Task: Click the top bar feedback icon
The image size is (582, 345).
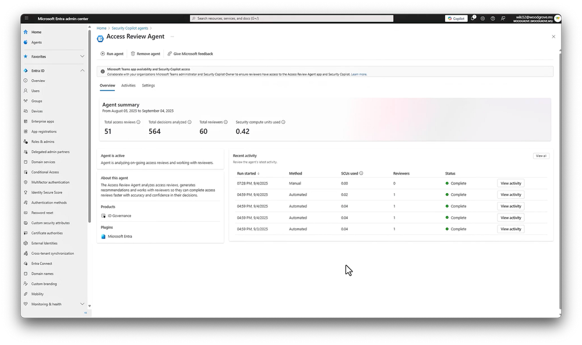Action: 503,19
